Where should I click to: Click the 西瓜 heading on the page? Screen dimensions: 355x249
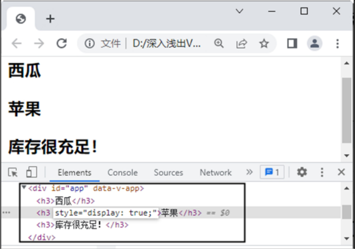click(25, 71)
